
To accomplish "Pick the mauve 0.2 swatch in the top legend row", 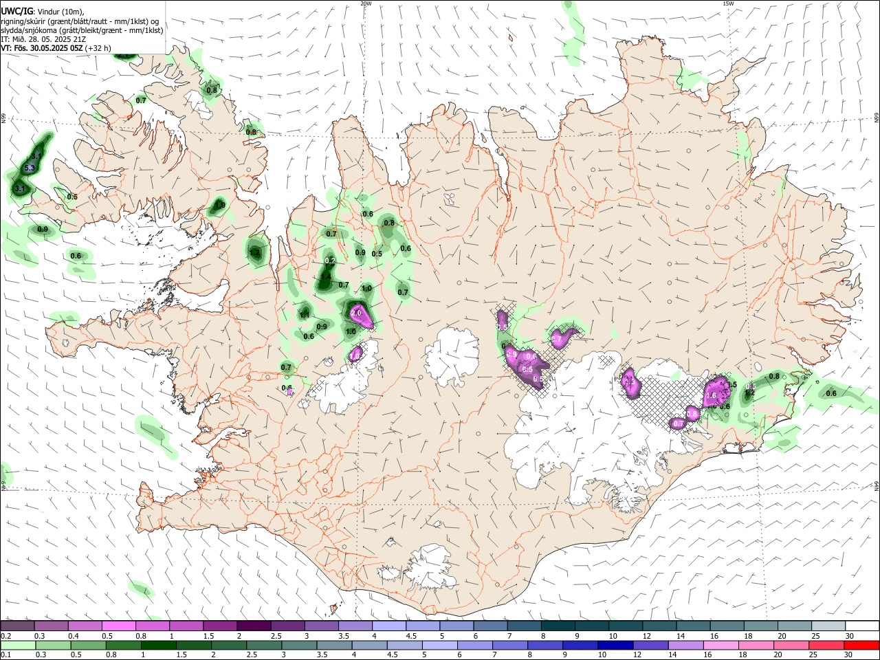I will [x=17, y=626].
